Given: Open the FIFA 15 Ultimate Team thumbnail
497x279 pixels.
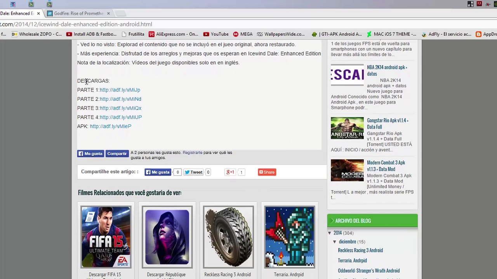Looking at the screenshot, I should coord(106,237).
